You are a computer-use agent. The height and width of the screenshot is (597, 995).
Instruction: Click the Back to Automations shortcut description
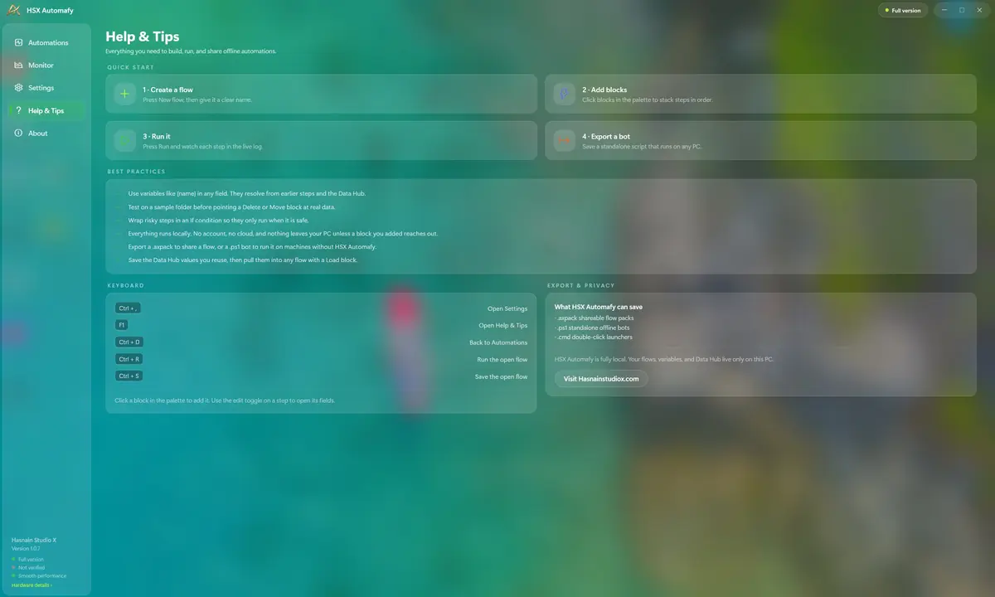[498, 342]
